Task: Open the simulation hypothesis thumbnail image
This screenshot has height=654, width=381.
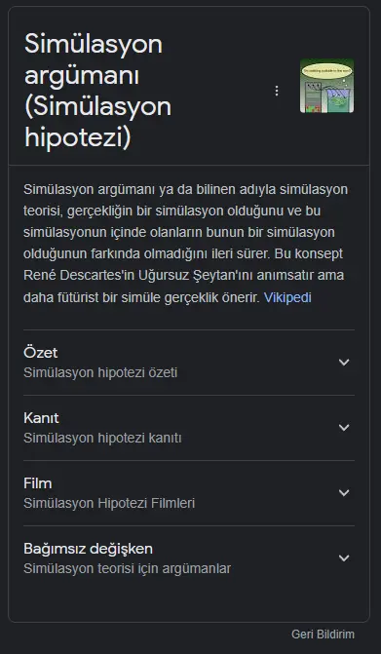Action: tap(326, 86)
